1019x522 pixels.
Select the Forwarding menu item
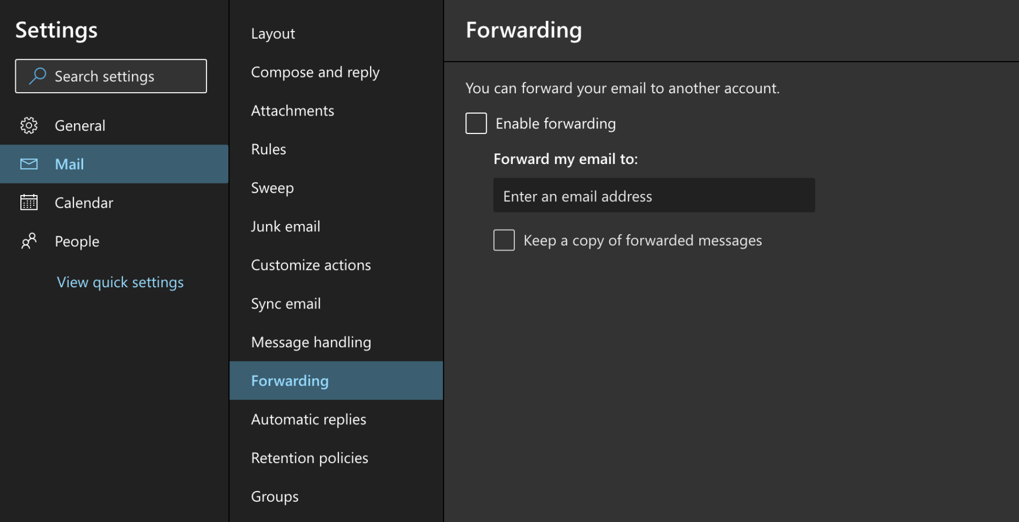(336, 380)
